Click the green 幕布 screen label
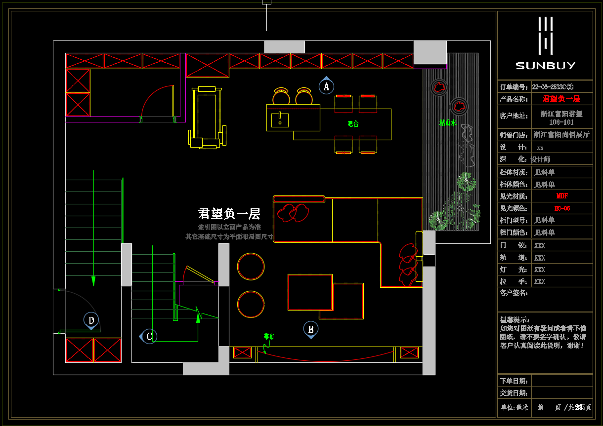 [x=268, y=337]
